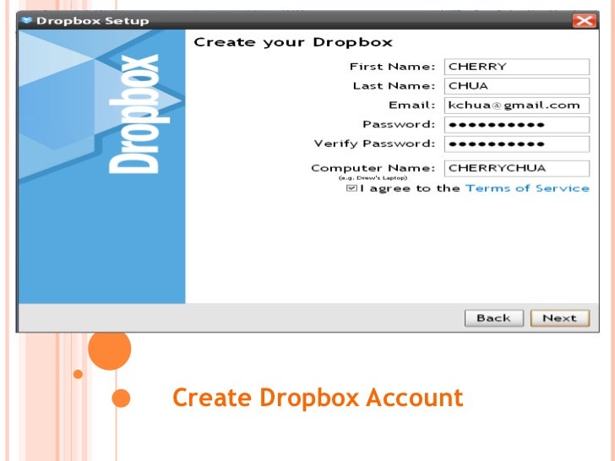Viewport: 615px width, 461px height.
Task: Open the Terms of Service link
Action: tap(527, 188)
